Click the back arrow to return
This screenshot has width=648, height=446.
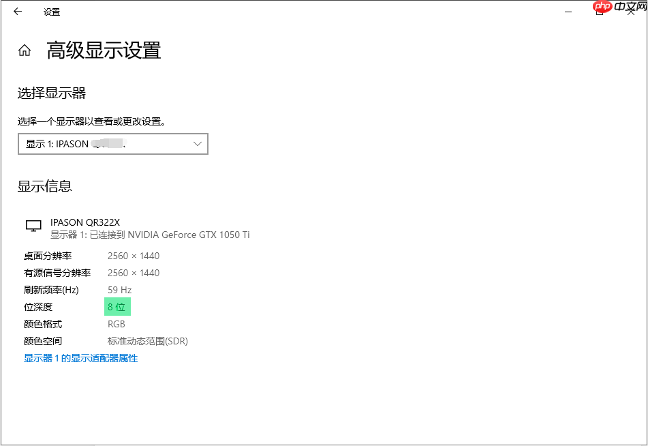(16, 12)
